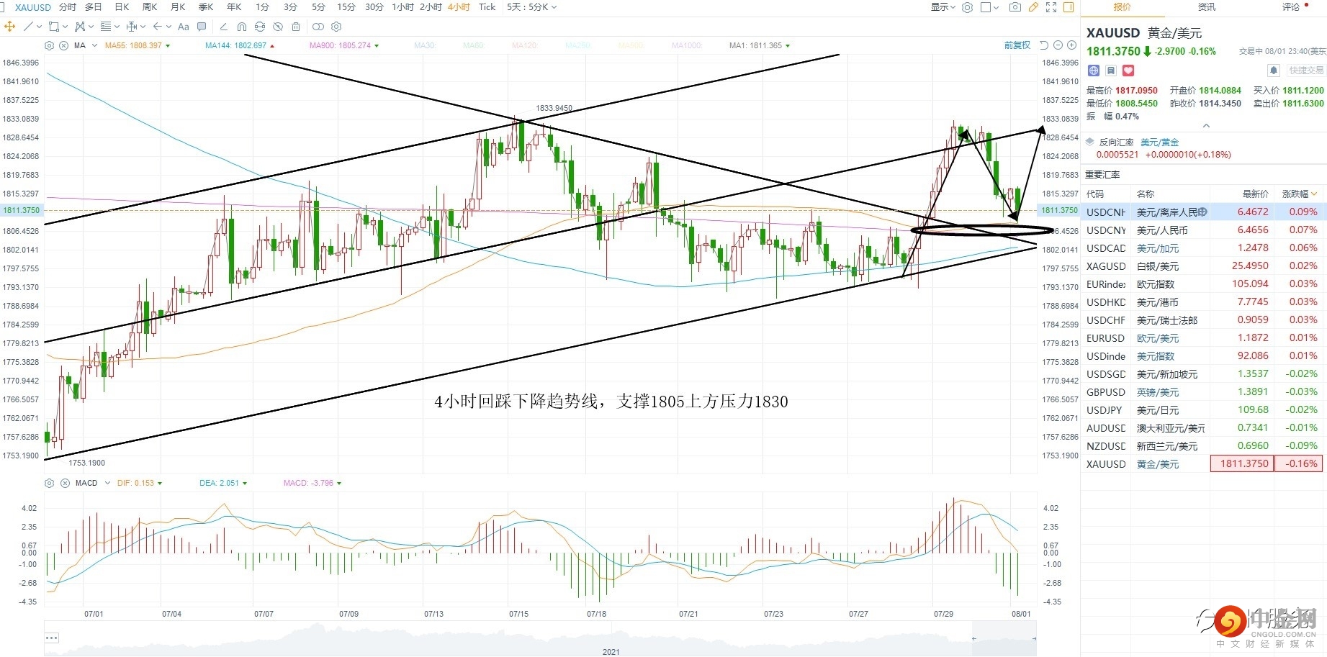
Task: Activate the orange pencil drawing mode
Action: pyautogui.click(x=1033, y=7)
